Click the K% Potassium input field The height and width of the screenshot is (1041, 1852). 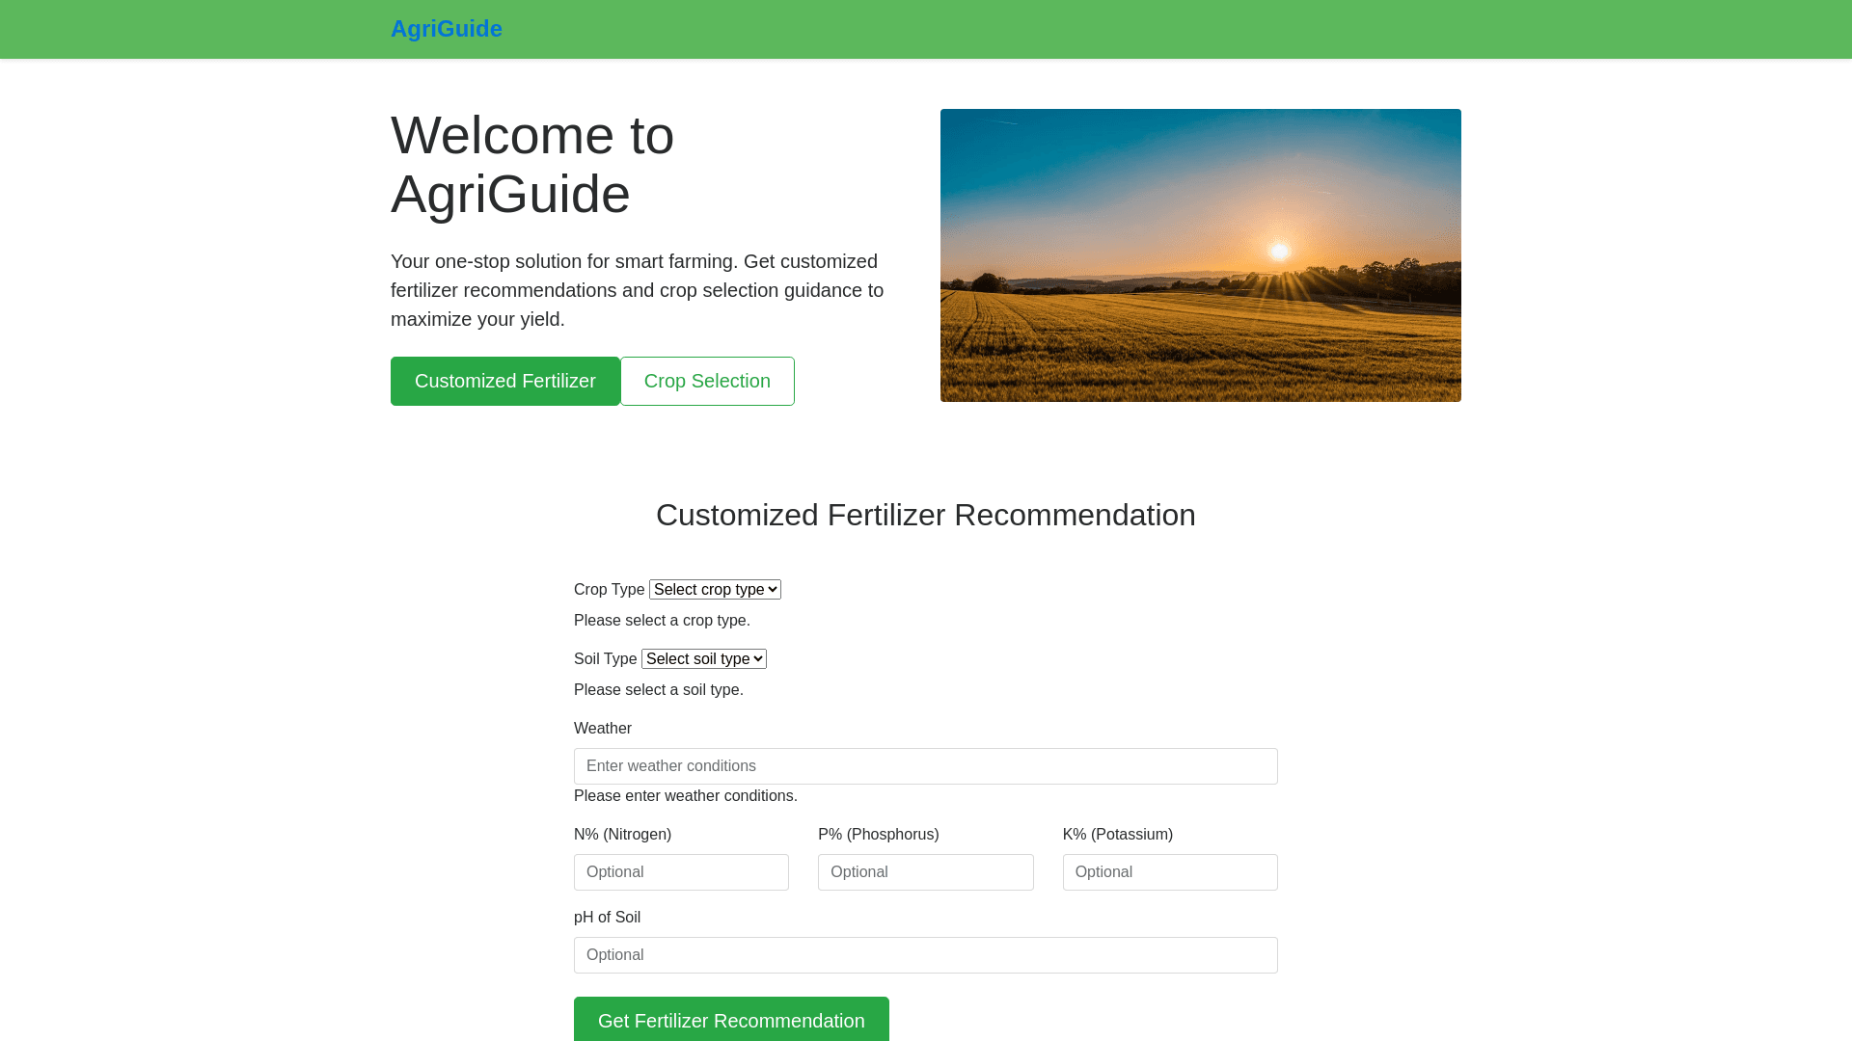[x=1169, y=872]
